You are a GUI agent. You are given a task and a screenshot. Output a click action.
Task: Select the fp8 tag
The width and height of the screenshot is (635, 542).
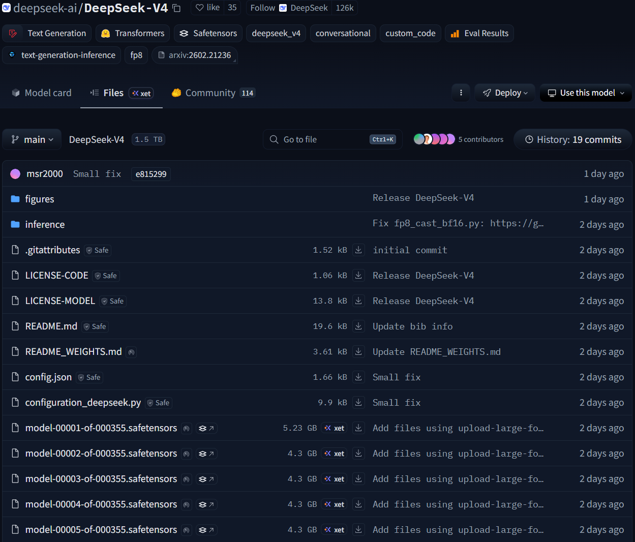click(x=136, y=55)
